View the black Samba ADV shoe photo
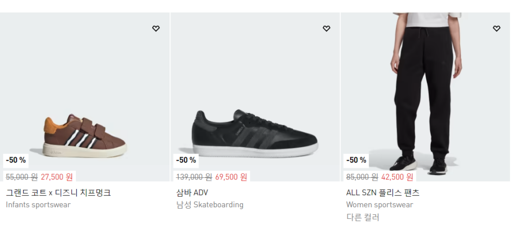Viewport: 518px width, 234px height. (255, 134)
